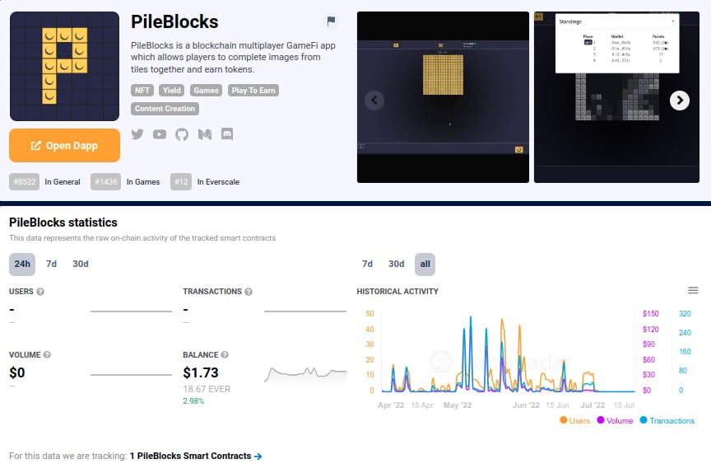Image resolution: width=711 pixels, height=473 pixels.
Task: Open the YouTube channel icon
Action: pyautogui.click(x=160, y=134)
